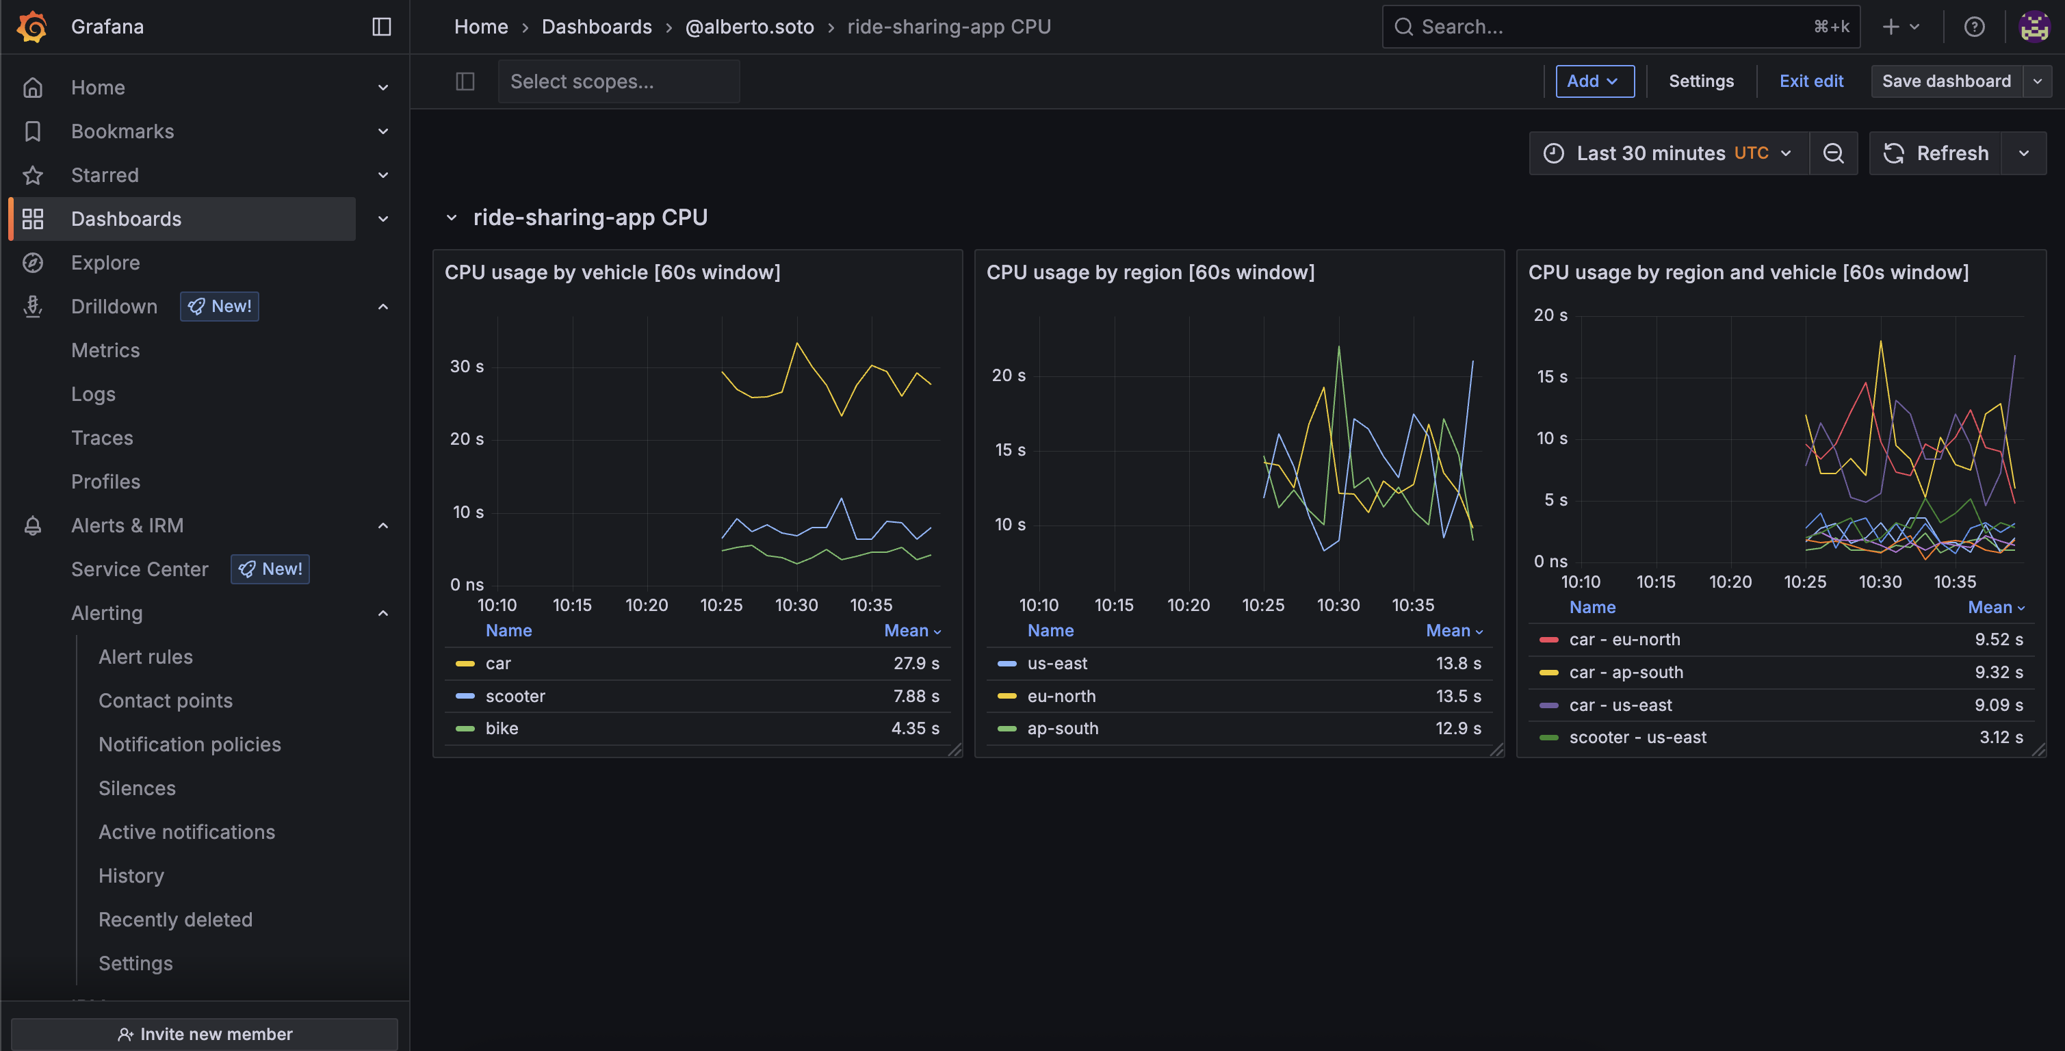Open the Grafana home logo

[x=32, y=25]
